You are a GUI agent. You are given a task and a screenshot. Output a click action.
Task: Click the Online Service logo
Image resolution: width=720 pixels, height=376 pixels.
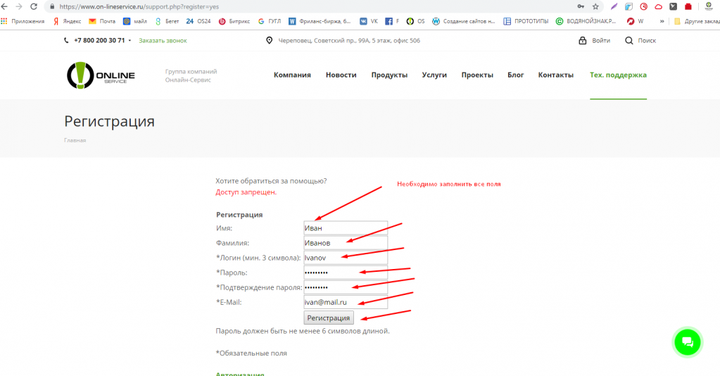click(x=101, y=75)
